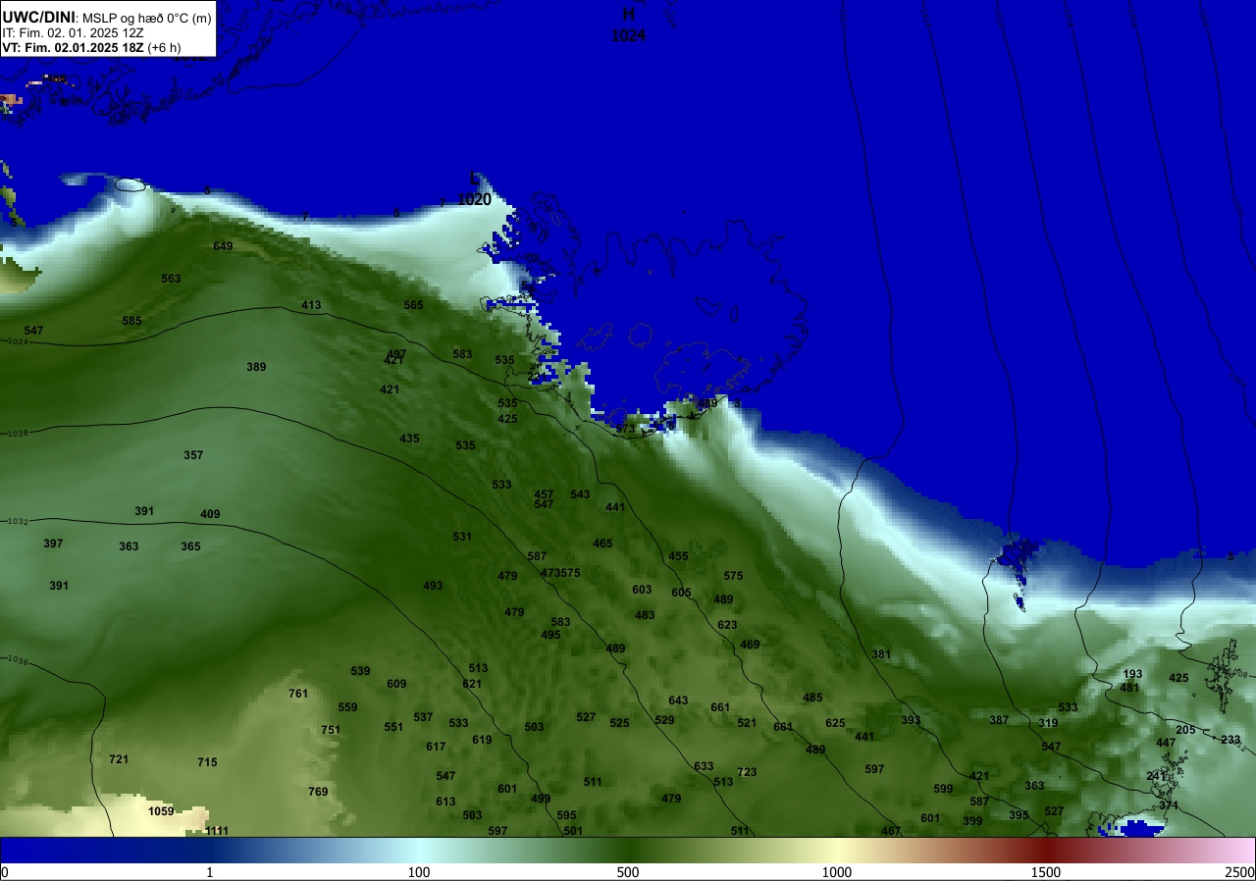Click the color bar tick labeled 100

(x=419, y=872)
